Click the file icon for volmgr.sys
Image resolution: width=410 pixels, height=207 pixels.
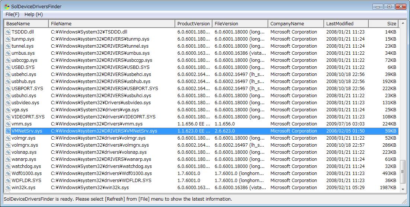8,138
